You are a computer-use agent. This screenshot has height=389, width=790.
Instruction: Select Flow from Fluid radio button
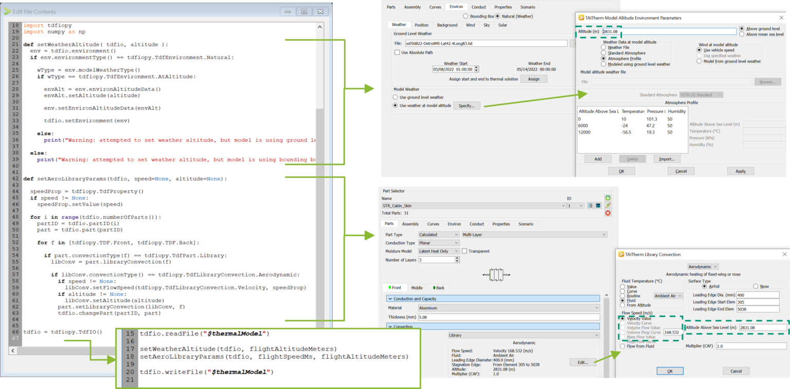tap(623, 346)
